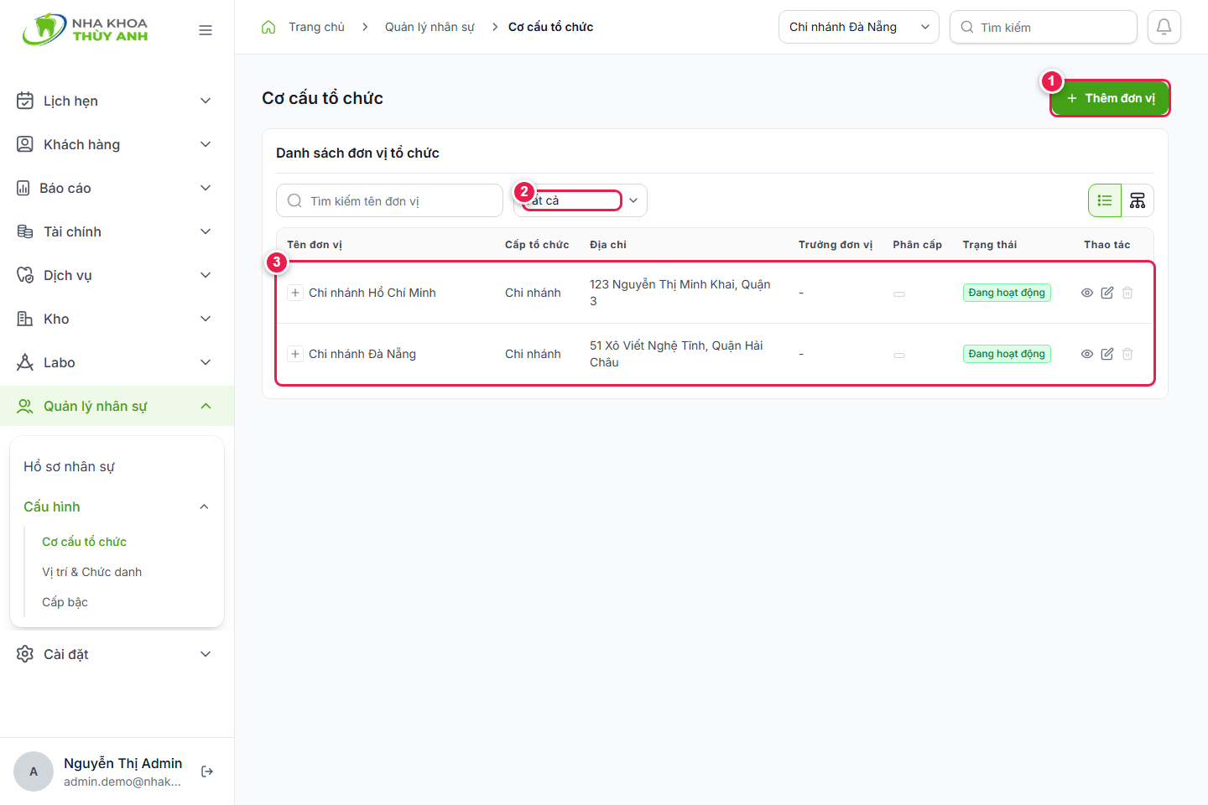1208x805 pixels.
Task: Delete Chi nhánh Đà Nẵng unit
Action: coord(1127,354)
